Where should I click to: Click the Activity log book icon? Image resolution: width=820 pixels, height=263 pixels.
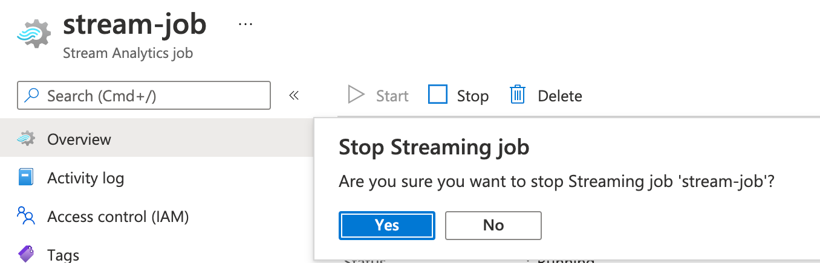tap(26, 178)
